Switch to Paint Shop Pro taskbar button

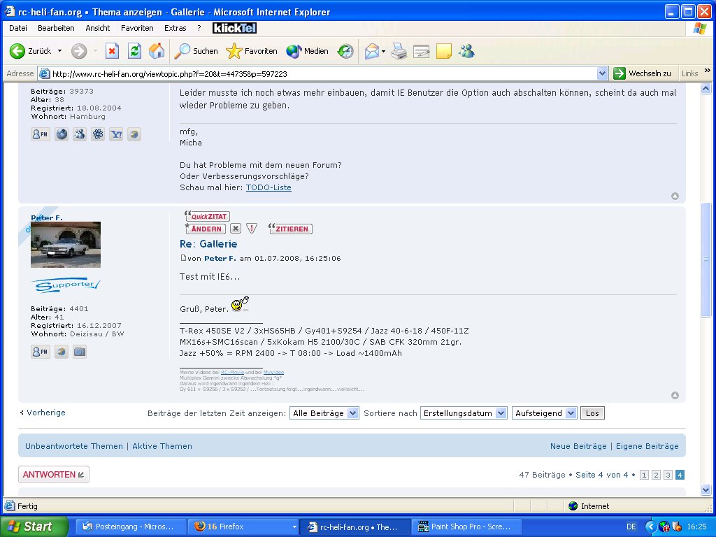(x=466, y=527)
